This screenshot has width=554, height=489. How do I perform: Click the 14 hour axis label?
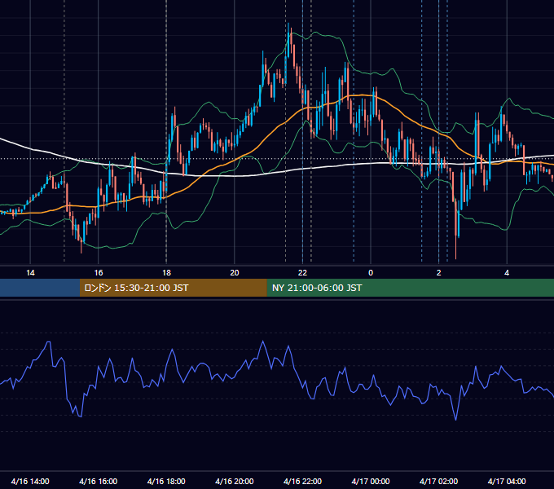tap(30, 273)
